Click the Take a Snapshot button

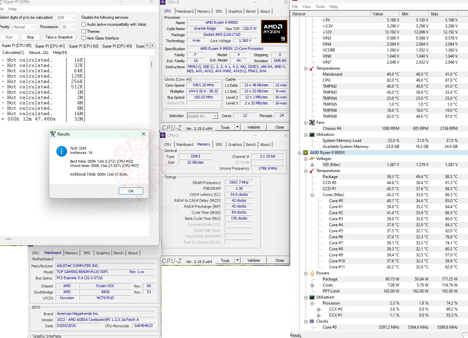click(x=59, y=37)
